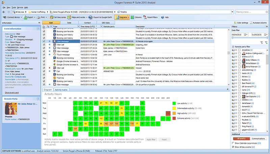Open Color settings
This screenshot has height=154, width=270.
pos(241,23)
